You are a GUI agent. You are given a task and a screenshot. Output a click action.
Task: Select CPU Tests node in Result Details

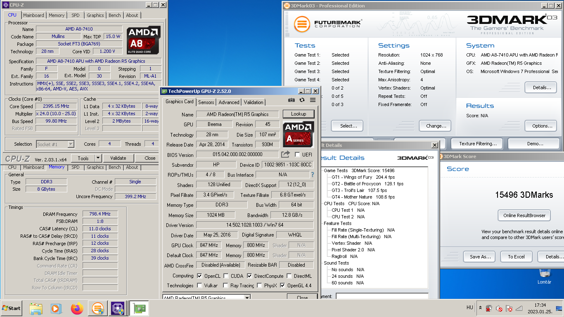click(x=334, y=203)
